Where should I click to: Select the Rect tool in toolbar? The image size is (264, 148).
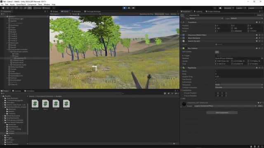[21, 8]
